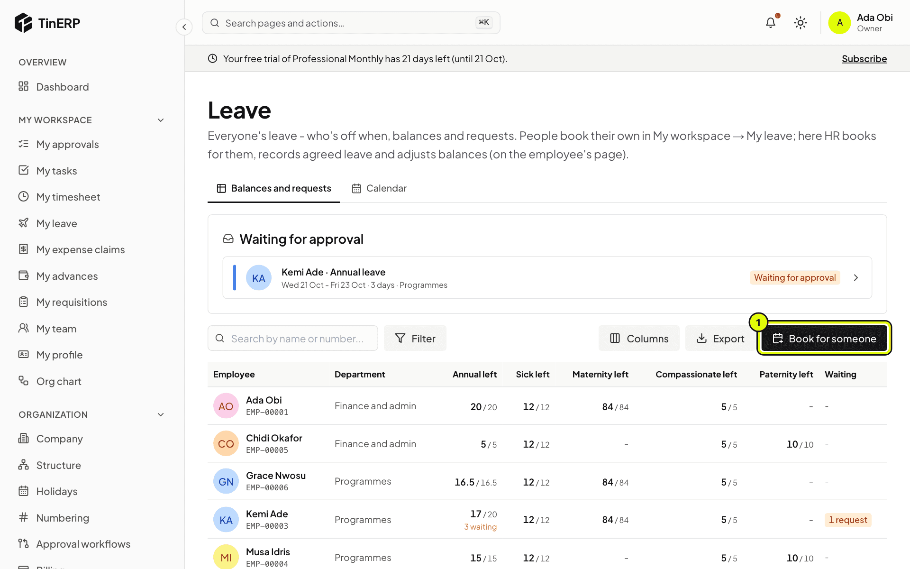Click the Subscribe link
910x569 pixels.
864,58
